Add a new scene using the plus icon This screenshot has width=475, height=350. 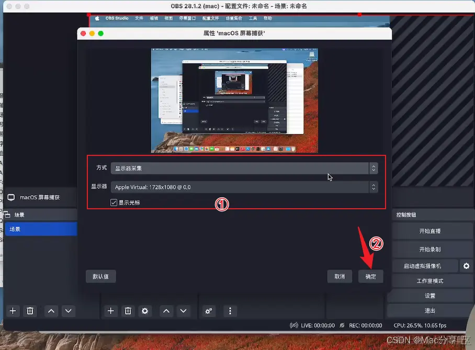click(13, 311)
